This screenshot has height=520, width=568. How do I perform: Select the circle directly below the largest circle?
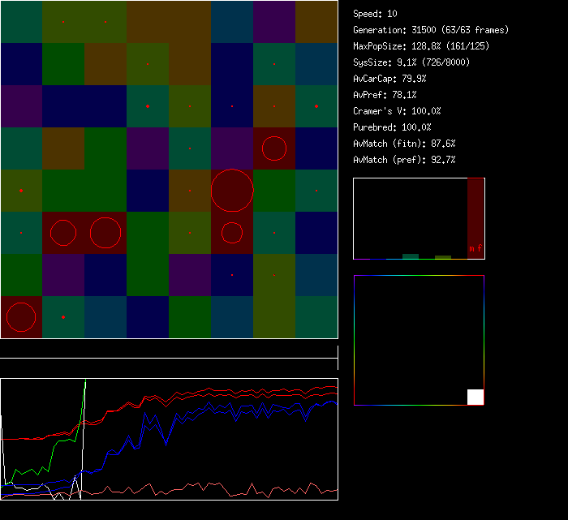pos(232,233)
